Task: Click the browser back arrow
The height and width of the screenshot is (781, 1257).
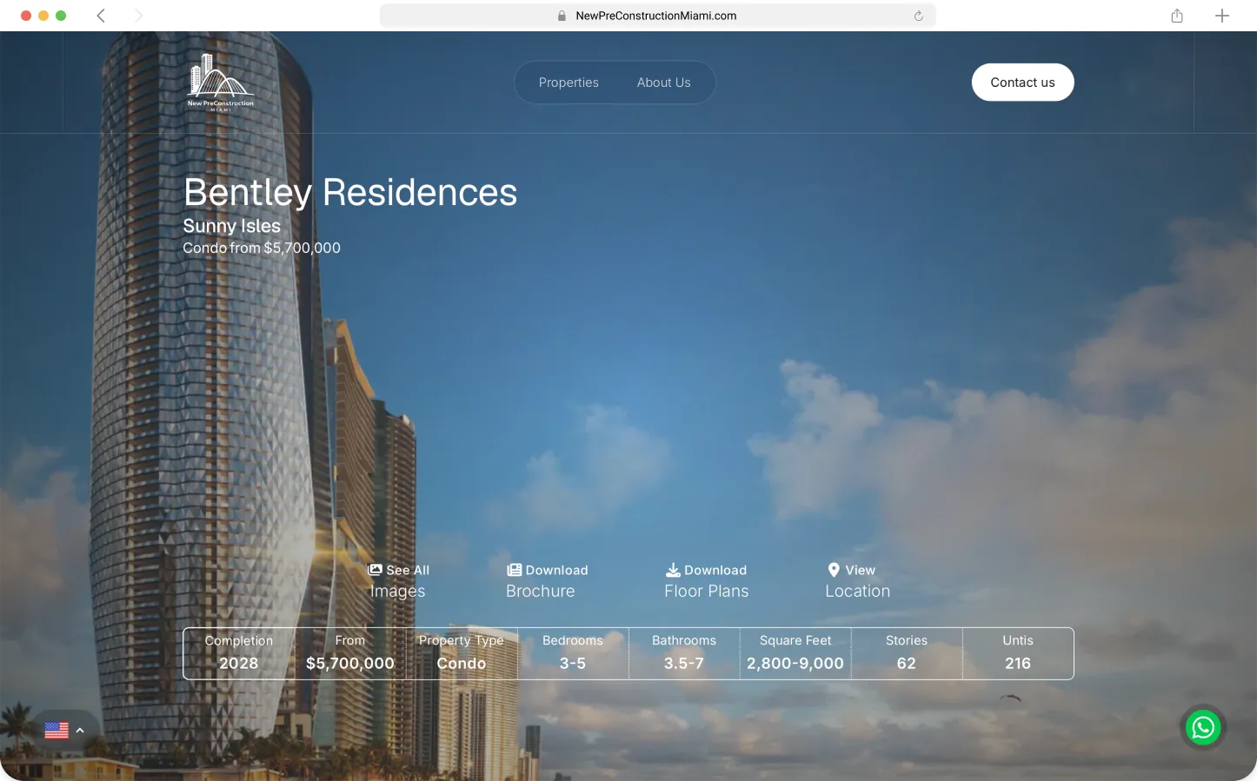Action: pyautogui.click(x=101, y=16)
